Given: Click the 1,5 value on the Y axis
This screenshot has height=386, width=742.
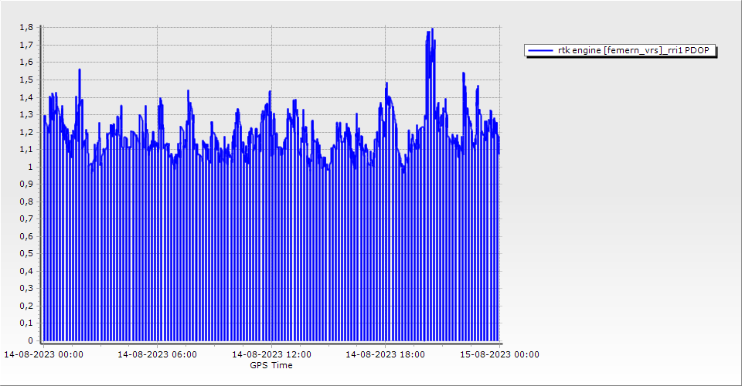Looking at the screenshot, I should click(26, 80).
